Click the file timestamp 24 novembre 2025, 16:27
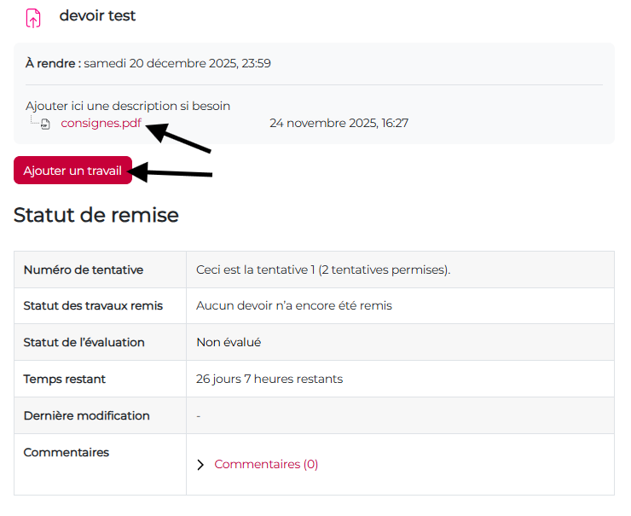The image size is (631, 516). 339,123
